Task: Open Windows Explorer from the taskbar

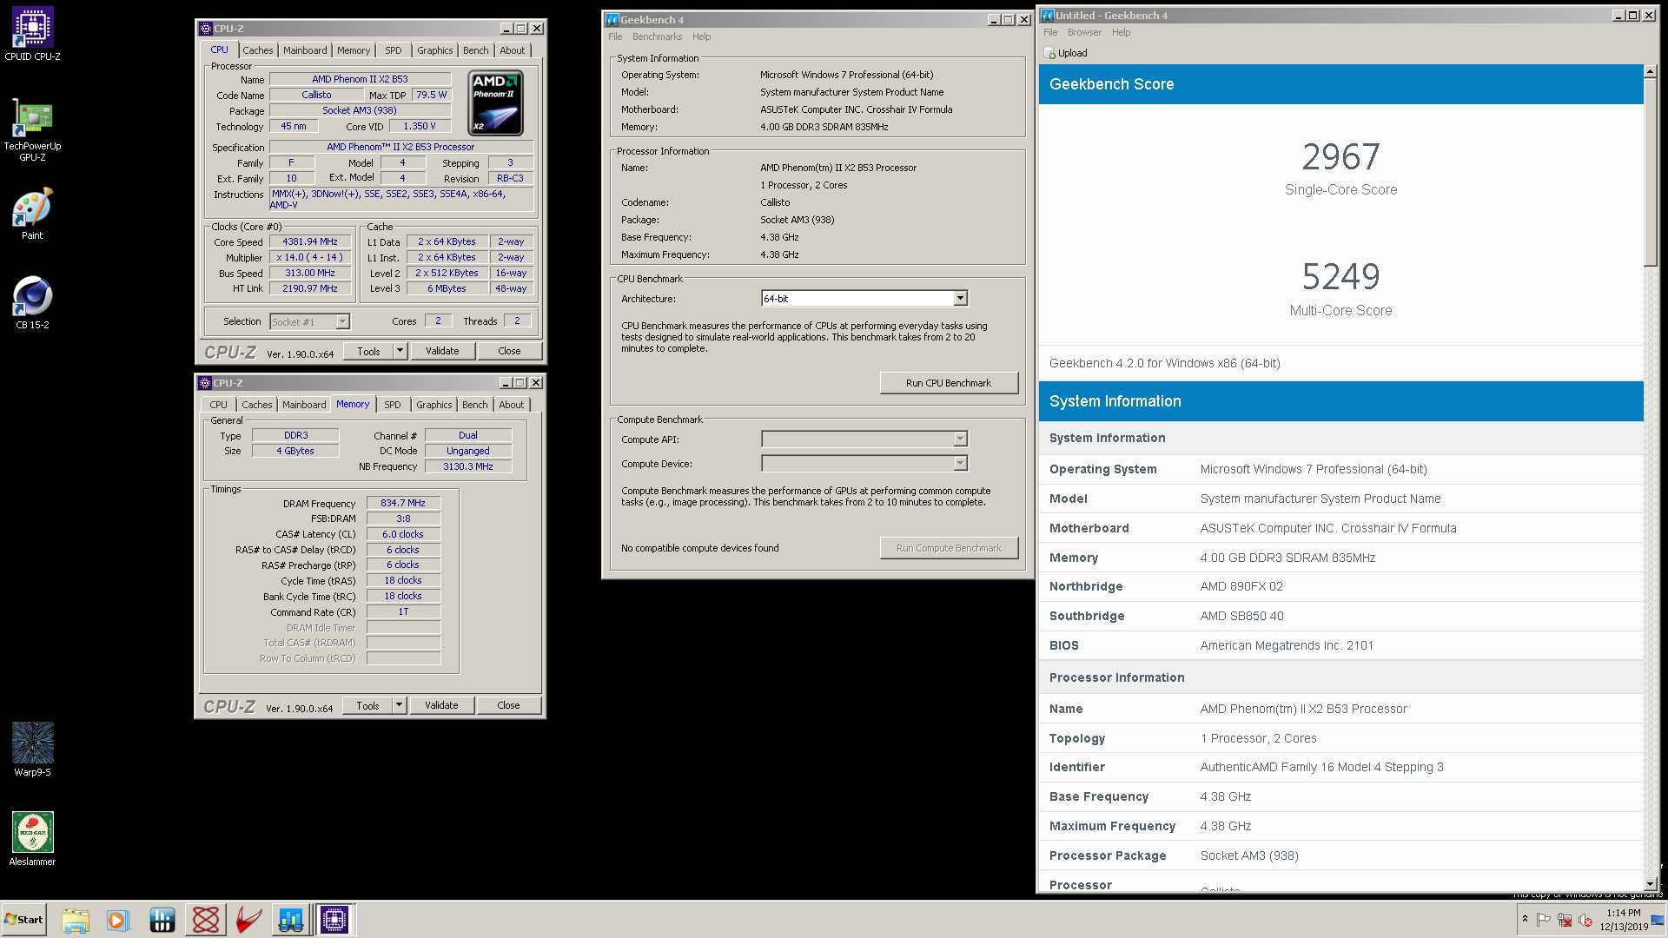Action: click(x=76, y=920)
